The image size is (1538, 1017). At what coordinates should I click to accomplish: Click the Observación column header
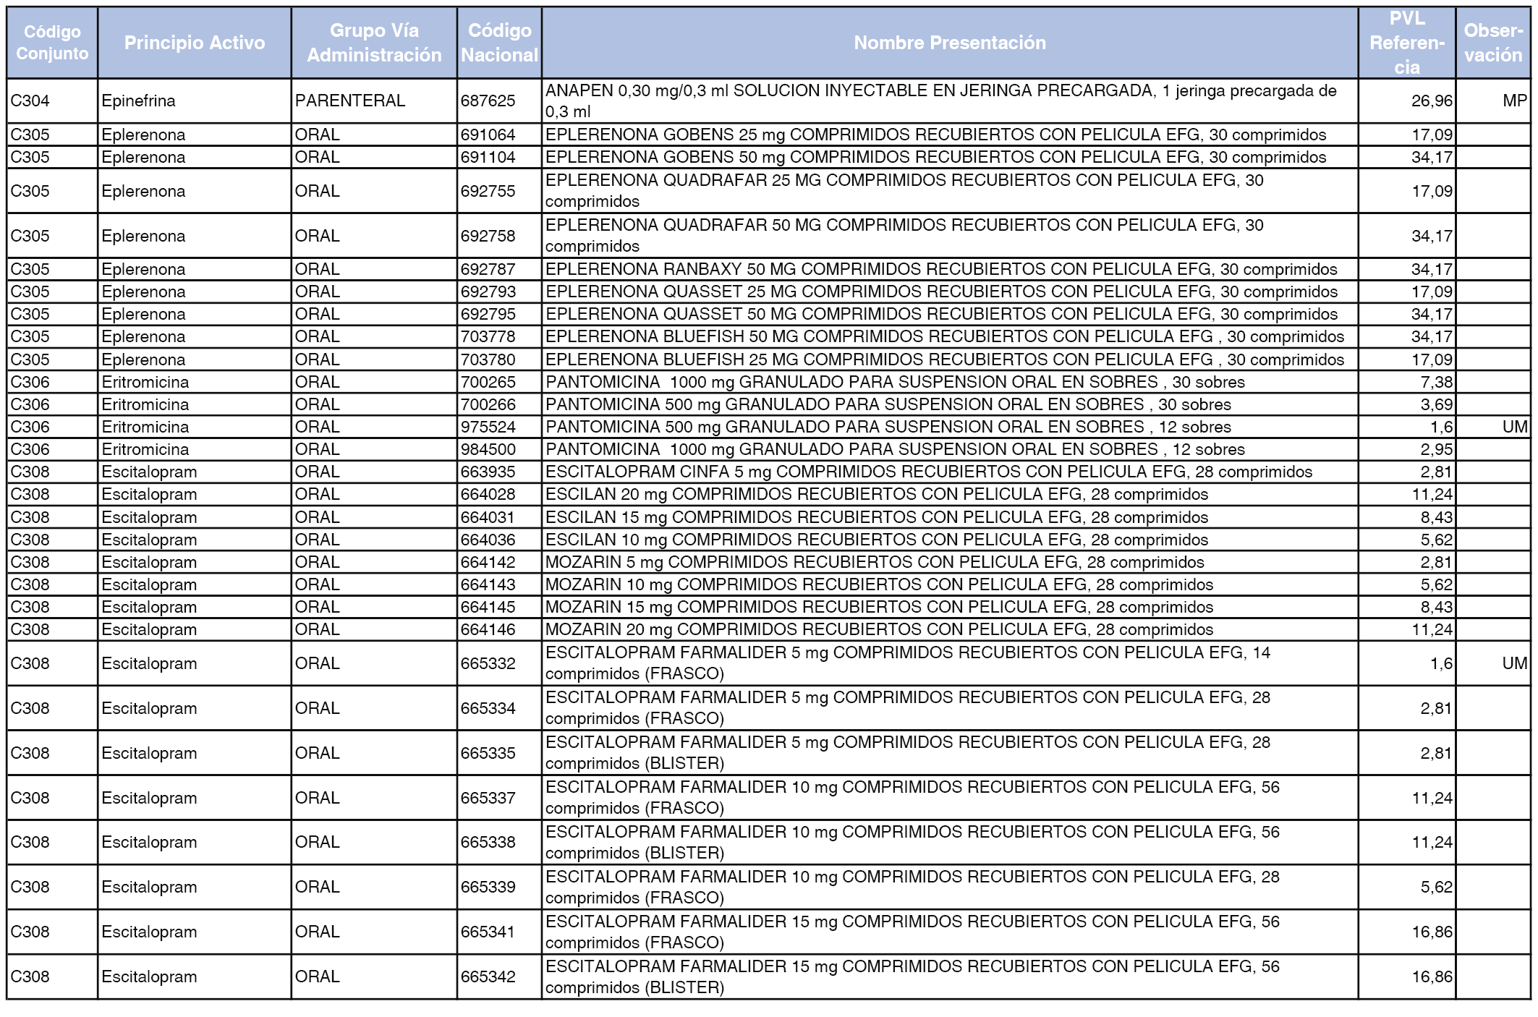(1493, 43)
